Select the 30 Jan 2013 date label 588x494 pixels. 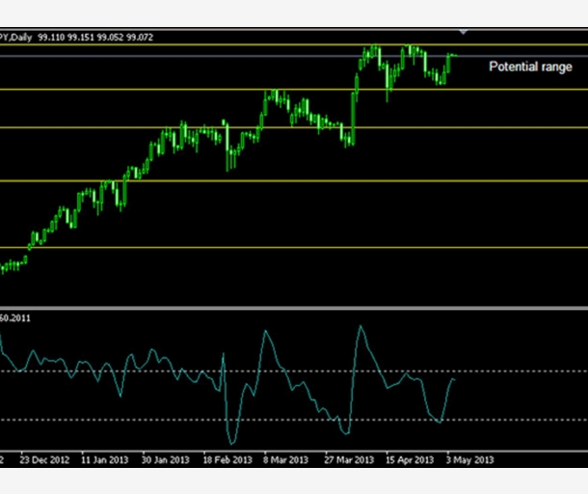166,460
